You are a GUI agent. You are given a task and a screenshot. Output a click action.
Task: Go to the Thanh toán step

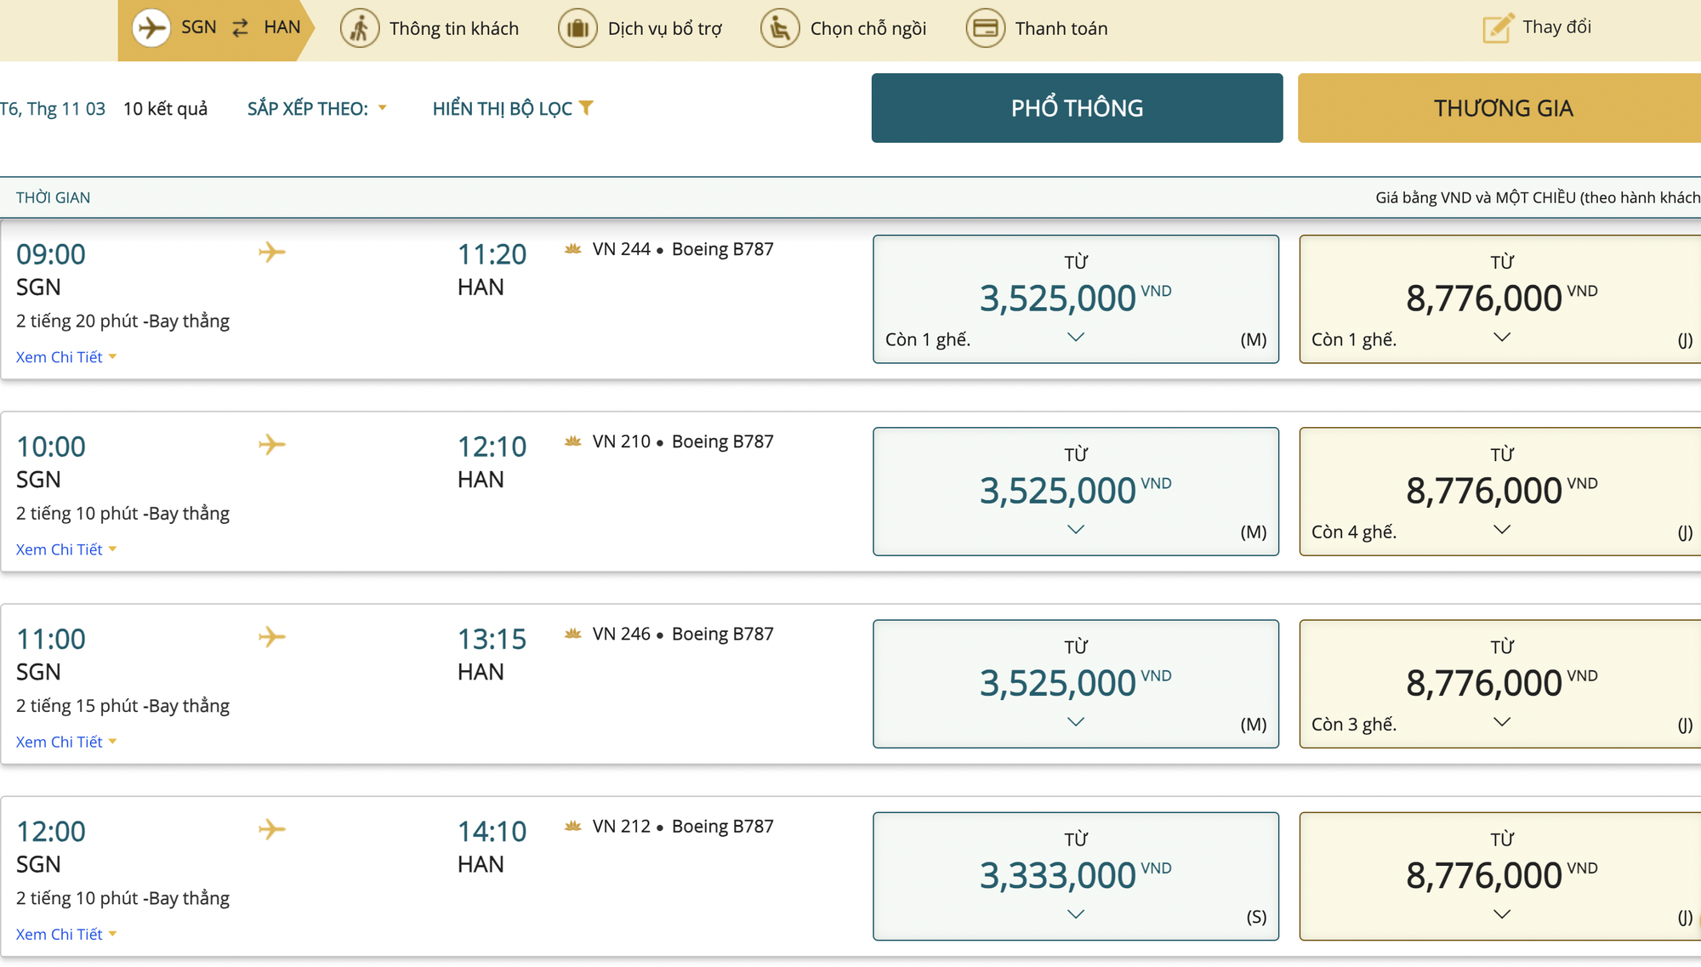tap(1038, 28)
